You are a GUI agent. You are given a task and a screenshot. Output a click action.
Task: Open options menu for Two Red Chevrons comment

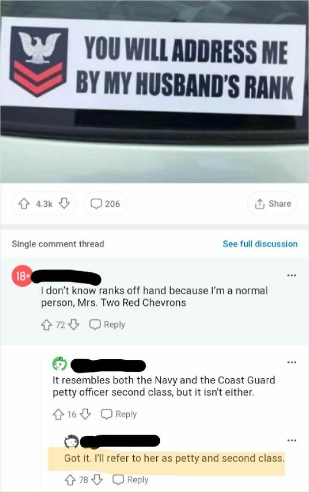point(291,276)
